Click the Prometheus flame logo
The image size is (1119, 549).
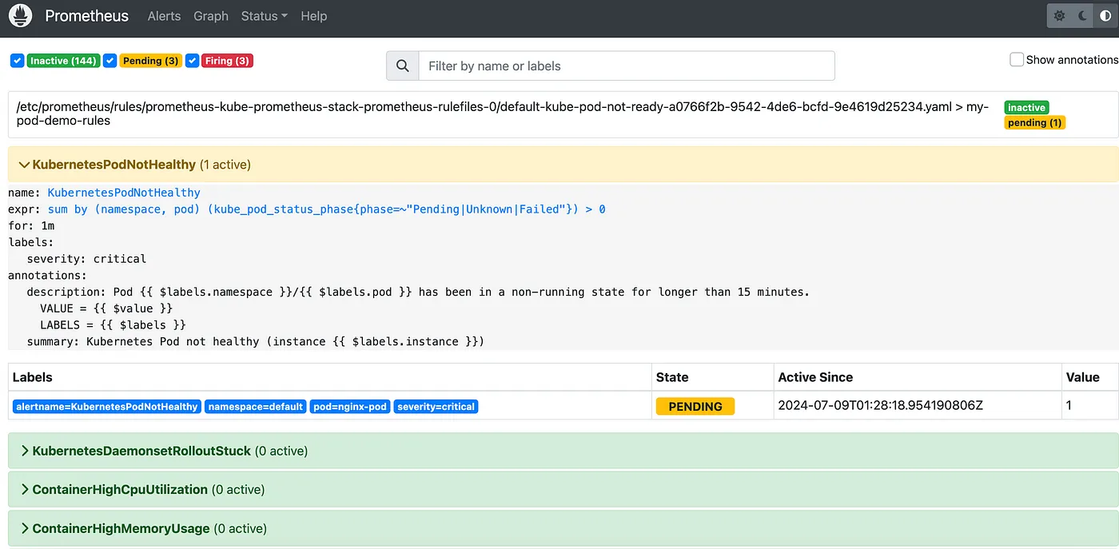coord(20,15)
